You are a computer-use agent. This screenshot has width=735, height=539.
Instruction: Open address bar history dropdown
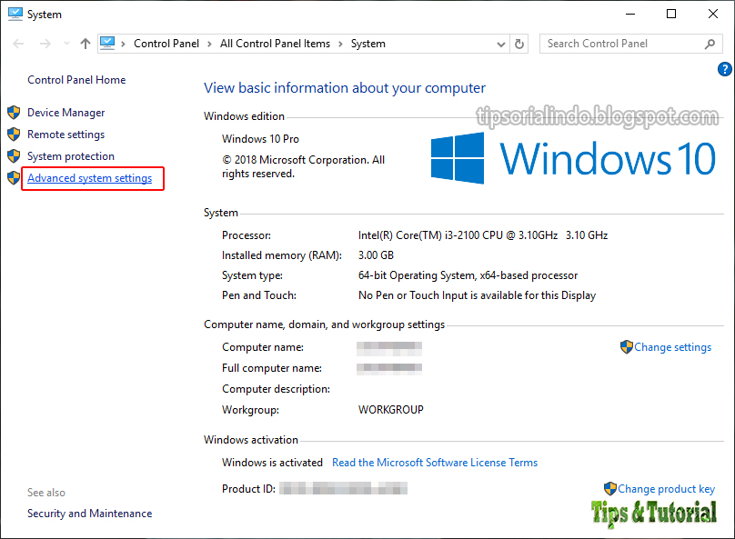[500, 45]
